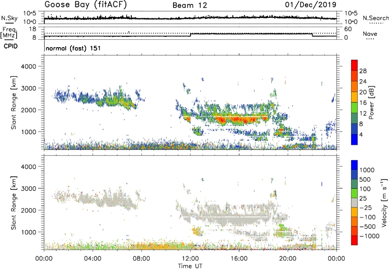Click the "20" power colorbar label
389x269 pixels.
point(363,92)
